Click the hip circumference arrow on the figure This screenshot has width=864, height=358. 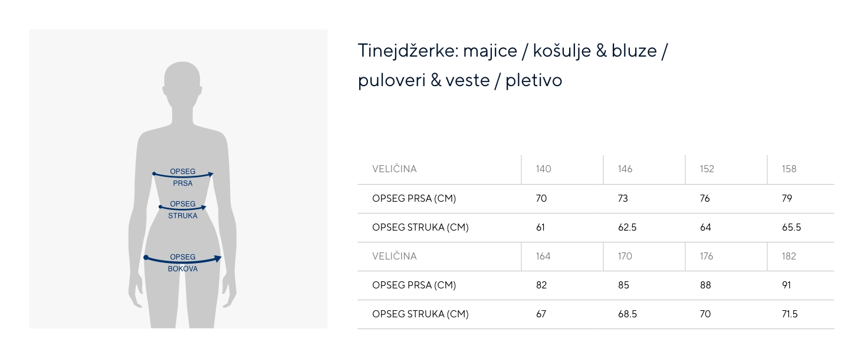click(x=183, y=260)
